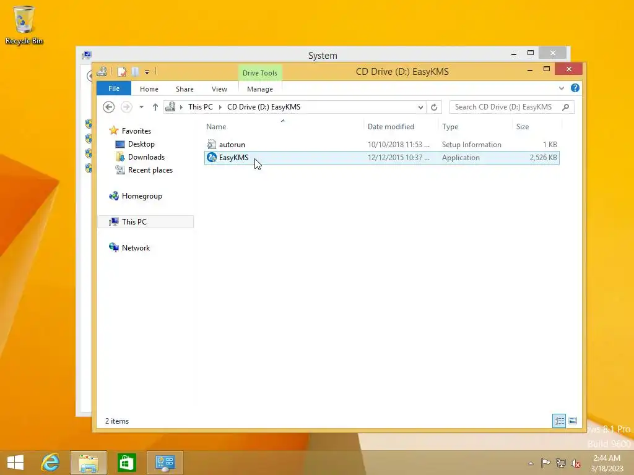Open the Start button on taskbar
The image size is (634, 475).
(x=15, y=463)
